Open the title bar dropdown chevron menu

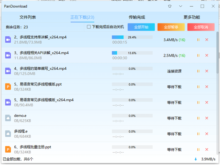coord(181,6)
